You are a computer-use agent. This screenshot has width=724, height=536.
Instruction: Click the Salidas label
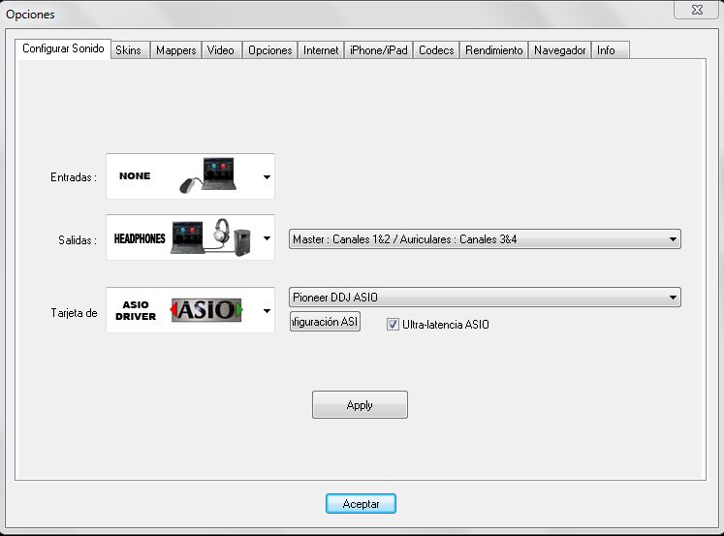click(x=78, y=240)
